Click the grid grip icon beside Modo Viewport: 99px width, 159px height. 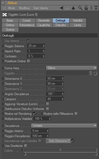pyautogui.click(x=4, y=8)
